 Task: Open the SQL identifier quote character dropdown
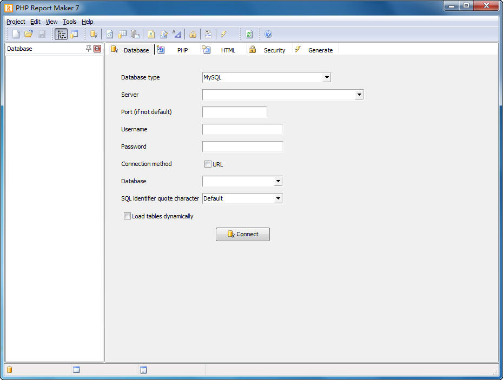tap(277, 198)
